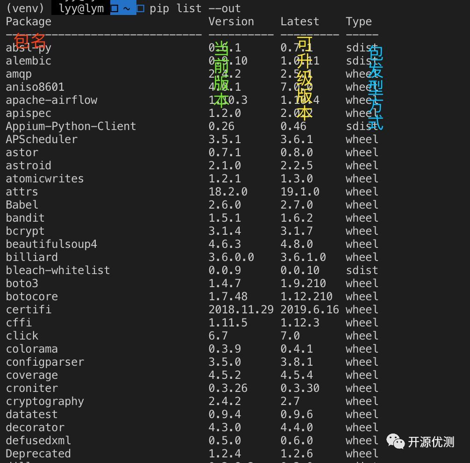Click the Latest column header

click(x=300, y=22)
